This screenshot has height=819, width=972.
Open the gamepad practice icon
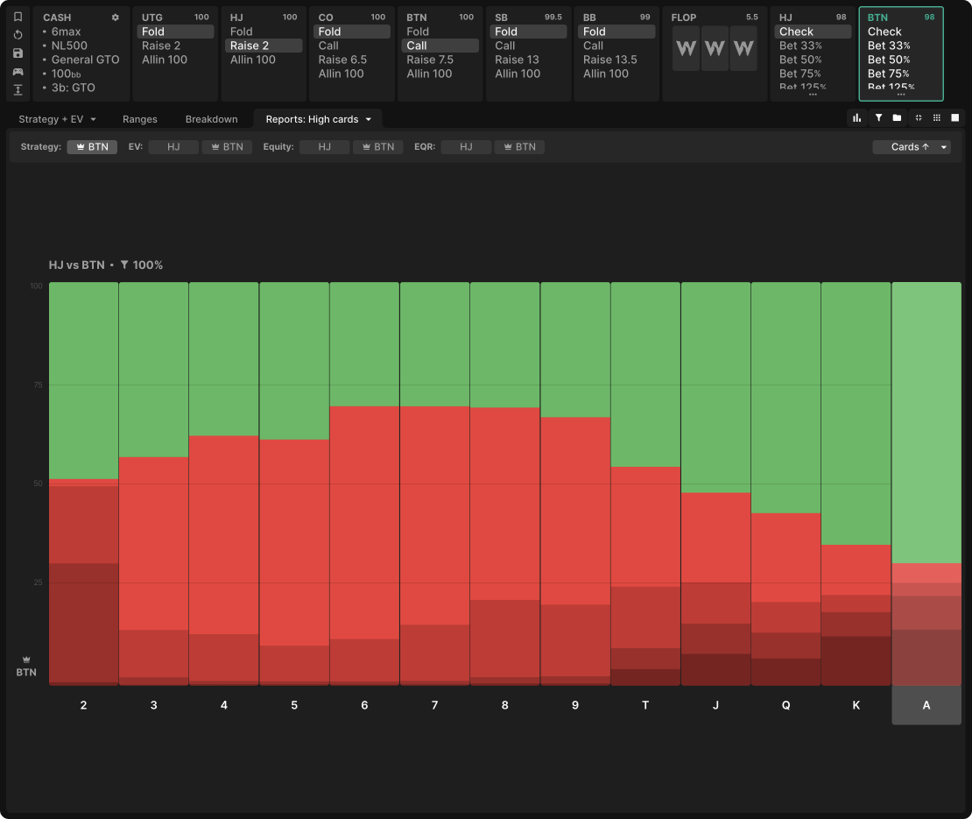[x=18, y=72]
